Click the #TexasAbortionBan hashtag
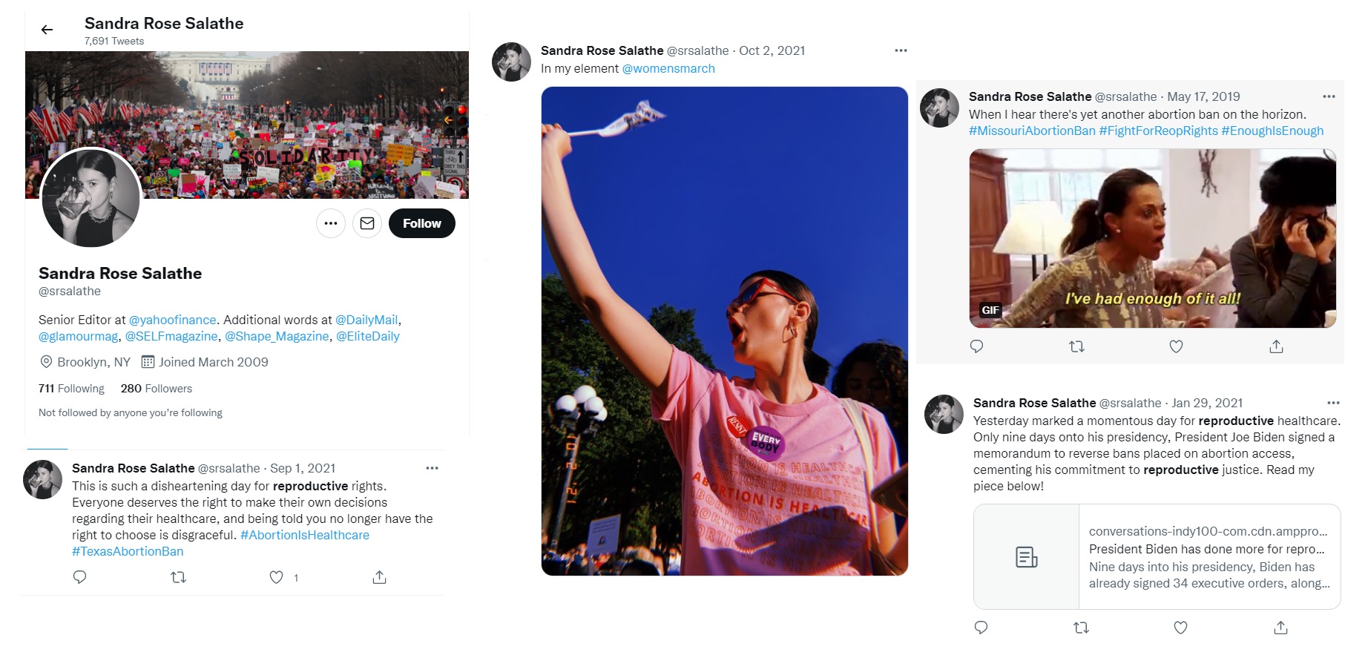The image size is (1345, 655). pos(128,551)
